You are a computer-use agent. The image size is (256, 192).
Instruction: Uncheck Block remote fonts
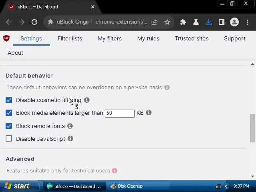[9, 126]
